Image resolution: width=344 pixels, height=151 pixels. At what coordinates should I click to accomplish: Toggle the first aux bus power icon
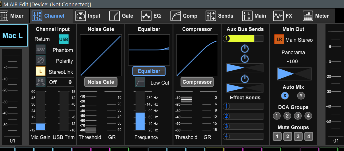click(x=245, y=49)
